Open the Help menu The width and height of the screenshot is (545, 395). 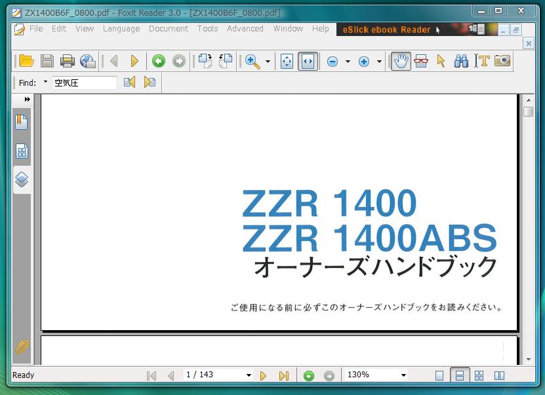tap(320, 28)
